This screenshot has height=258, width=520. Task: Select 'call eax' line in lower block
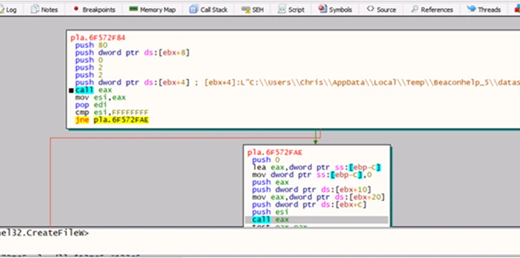tap(270, 220)
